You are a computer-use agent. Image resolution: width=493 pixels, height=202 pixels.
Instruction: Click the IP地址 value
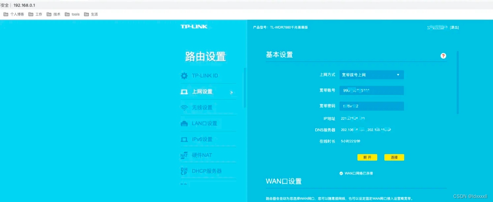(x=353, y=118)
